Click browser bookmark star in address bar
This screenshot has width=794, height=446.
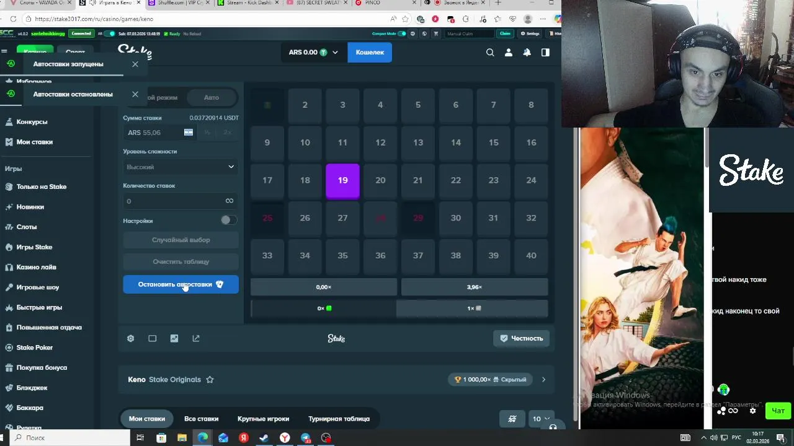pos(405,19)
